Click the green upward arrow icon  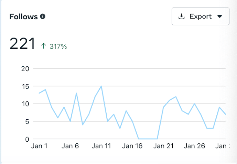pyautogui.click(x=43, y=46)
